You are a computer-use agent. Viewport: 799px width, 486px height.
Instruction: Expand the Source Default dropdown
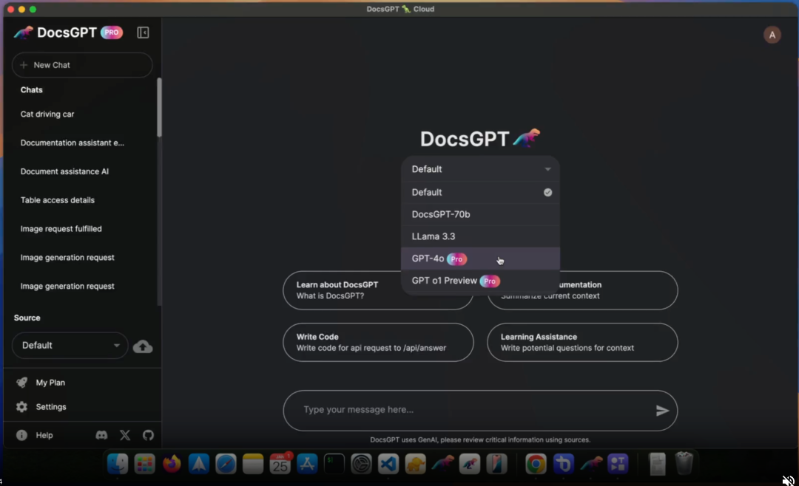(x=70, y=346)
